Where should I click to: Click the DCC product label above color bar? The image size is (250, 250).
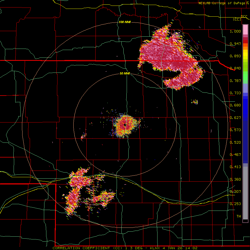point(244,16)
